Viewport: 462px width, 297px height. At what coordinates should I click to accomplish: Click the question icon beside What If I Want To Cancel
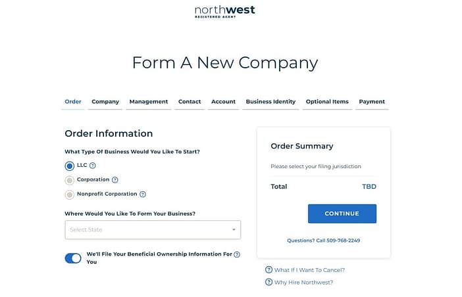click(x=269, y=269)
